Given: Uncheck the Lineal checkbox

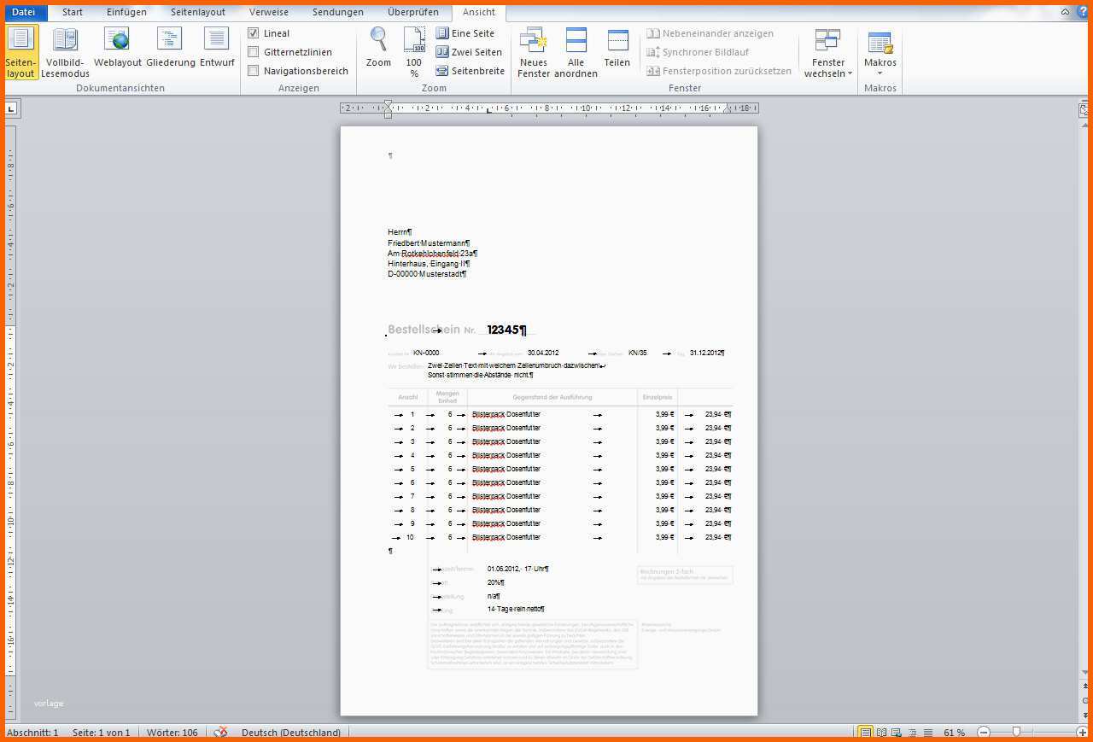Looking at the screenshot, I should (x=254, y=33).
